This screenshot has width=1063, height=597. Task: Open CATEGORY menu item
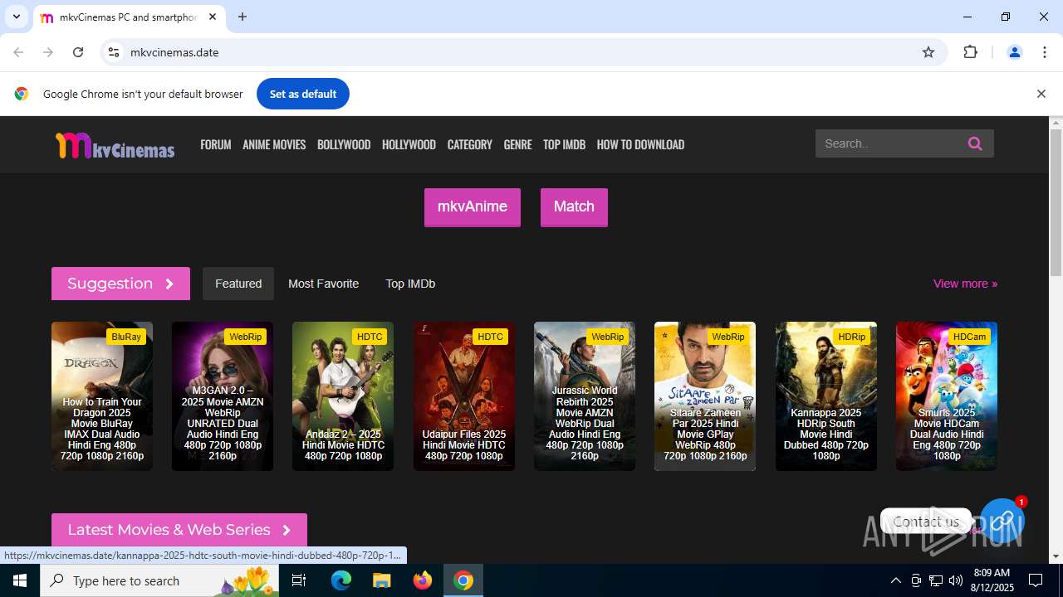click(470, 144)
